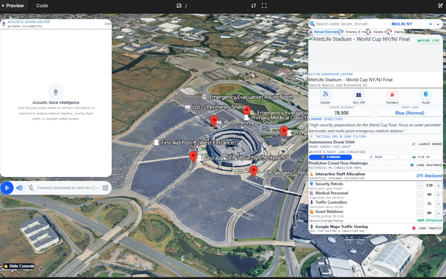The image size is (446, 279).
Task: Click the reload preview icon
Action: (x=254, y=6)
